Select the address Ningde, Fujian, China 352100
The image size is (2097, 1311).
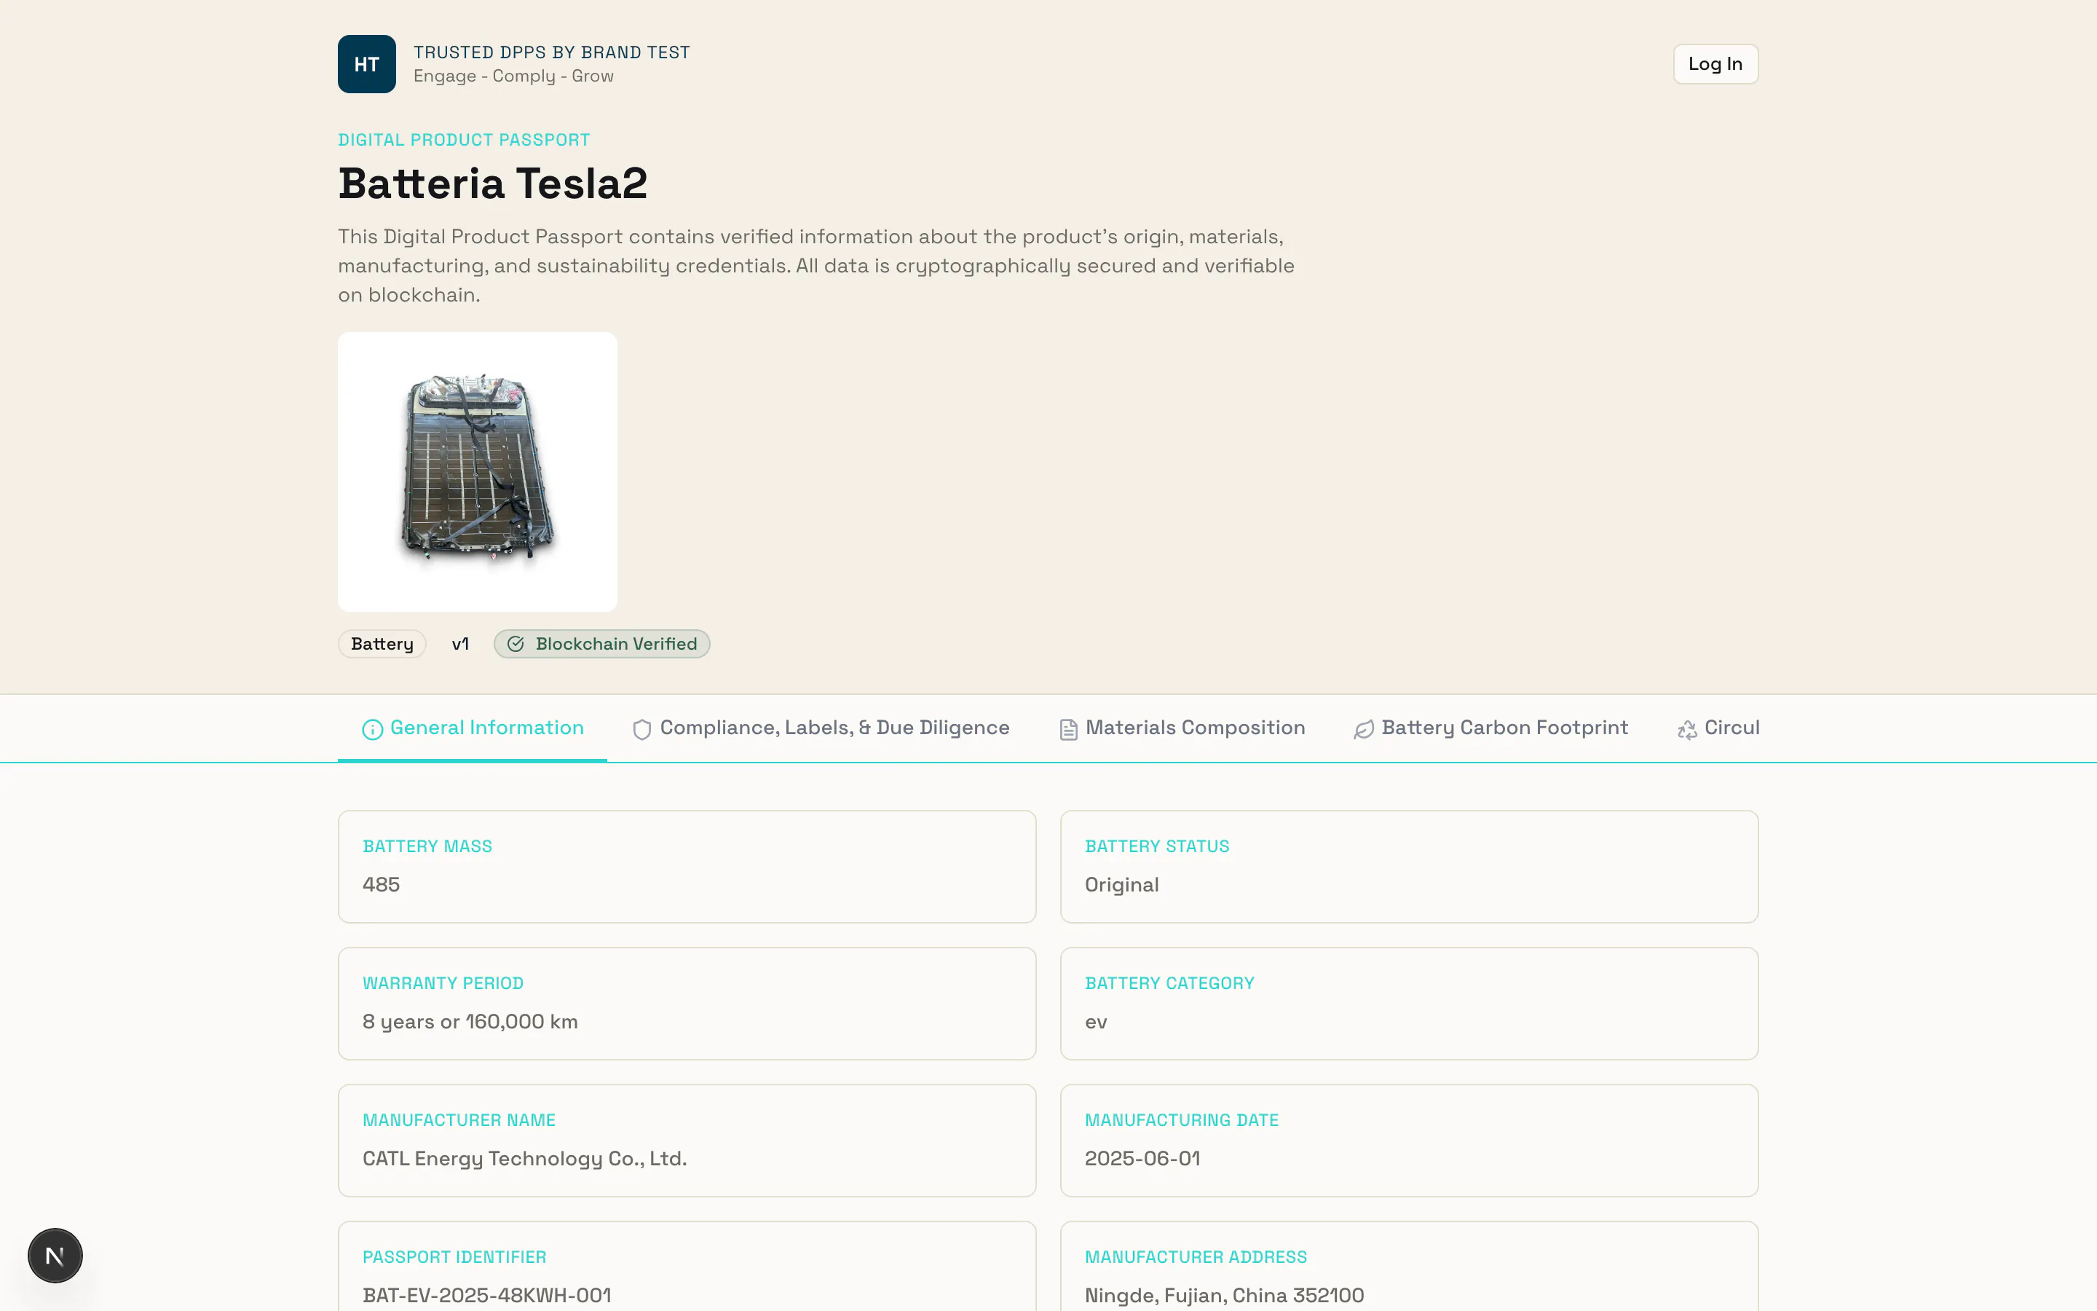pyautogui.click(x=1225, y=1296)
